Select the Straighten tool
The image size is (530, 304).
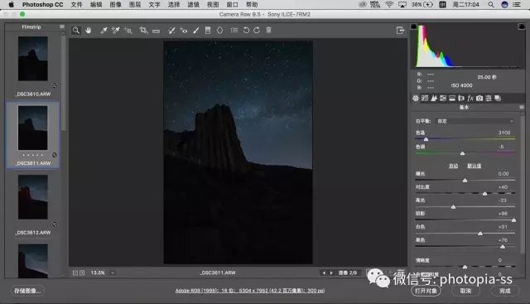tap(156, 31)
